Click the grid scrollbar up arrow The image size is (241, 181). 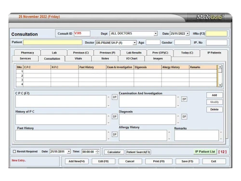220,67
